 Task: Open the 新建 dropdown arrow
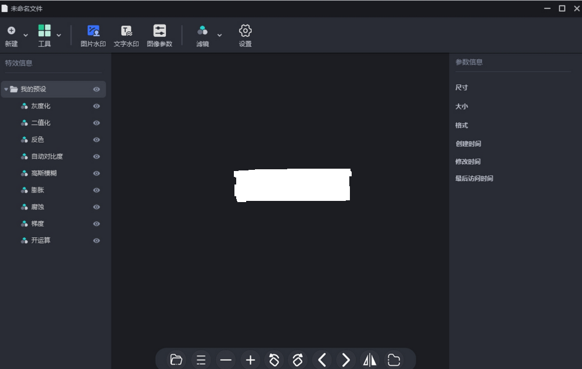pyautogui.click(x=26, y=35)
